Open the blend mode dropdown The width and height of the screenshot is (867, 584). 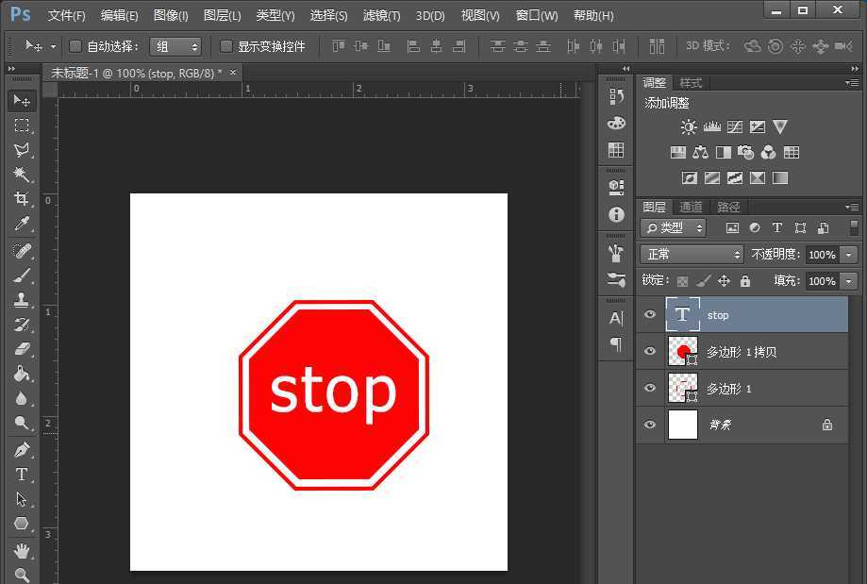(x=692, y=255)
